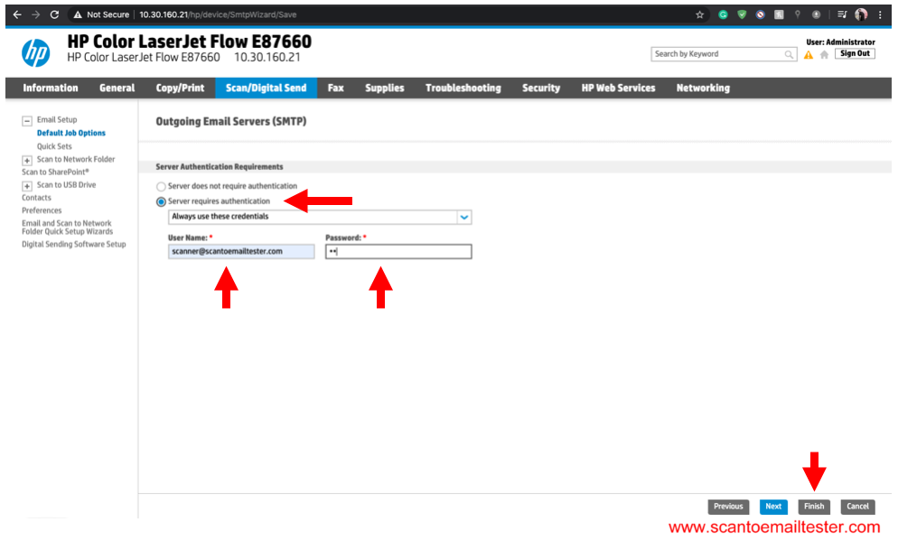The height and width of the screenshot is (541, 898).
Task: Click the home icon beside Sign Out
Action: [823, 55]
